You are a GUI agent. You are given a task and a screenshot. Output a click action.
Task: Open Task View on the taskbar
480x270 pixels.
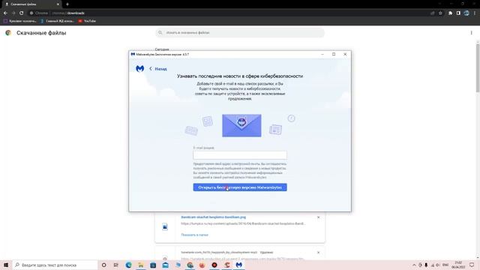point(115,265)
